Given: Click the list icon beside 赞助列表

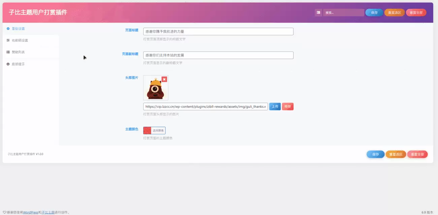Looking at the screenshot, I should pyautogui.click(x=7, y=51).
